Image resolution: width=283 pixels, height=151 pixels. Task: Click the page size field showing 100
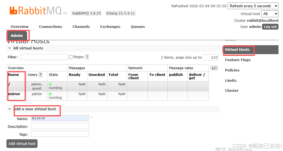point(211,57)
